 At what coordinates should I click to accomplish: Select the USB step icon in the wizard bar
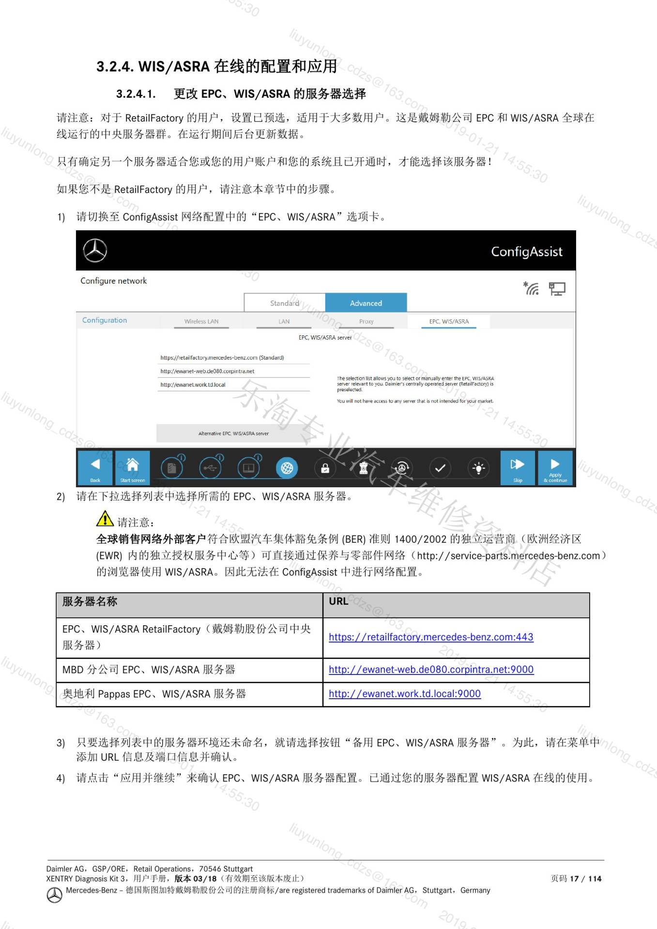click(x=210, y=468)
